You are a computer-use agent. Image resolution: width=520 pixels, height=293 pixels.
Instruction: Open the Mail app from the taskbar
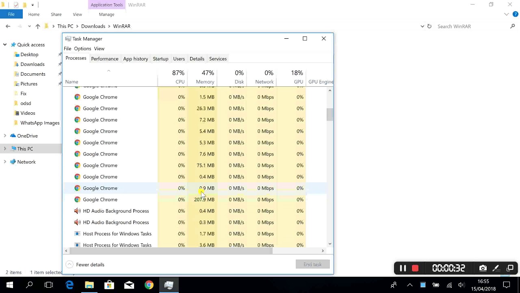coord(129,285)
